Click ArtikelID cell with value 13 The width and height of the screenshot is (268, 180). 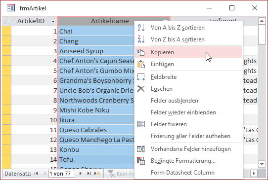click(34, 149)
